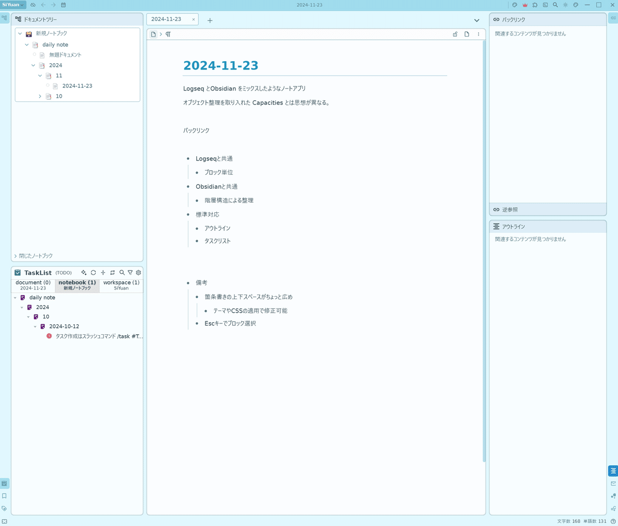Screen dimensions: 618x526
Task: Select 2024-11-23 in document tree
Action: pos(77,86)
